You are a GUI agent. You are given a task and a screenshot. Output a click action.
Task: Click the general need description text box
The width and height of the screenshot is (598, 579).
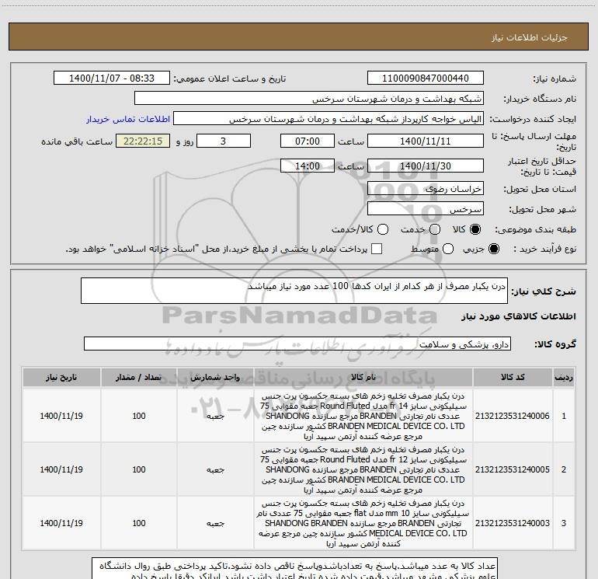(x=294, y=291)
